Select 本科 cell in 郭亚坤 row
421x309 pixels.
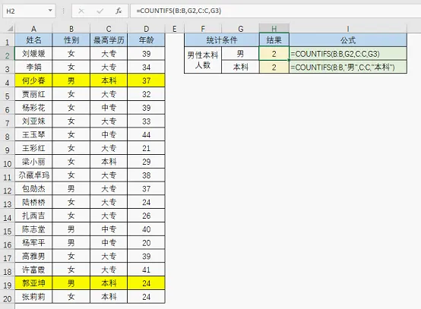pos(109,283)
